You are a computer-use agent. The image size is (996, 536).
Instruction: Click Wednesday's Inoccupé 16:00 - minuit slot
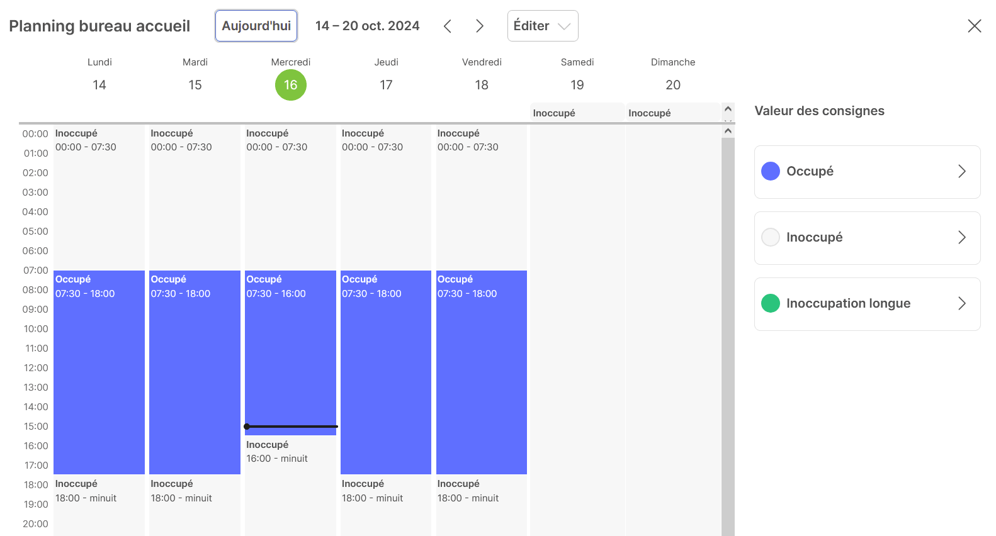coord(290,478)
